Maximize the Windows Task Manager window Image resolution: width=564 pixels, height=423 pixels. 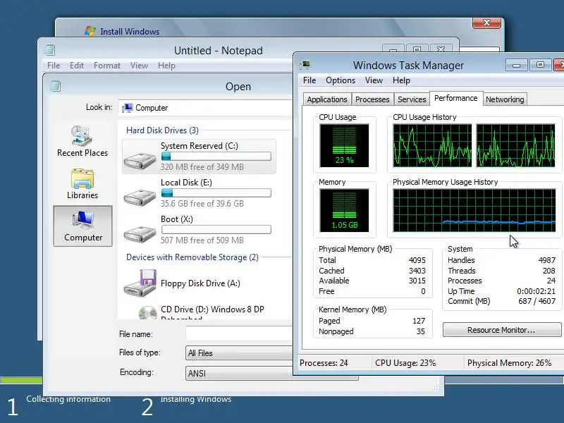(x=540, y=65)
